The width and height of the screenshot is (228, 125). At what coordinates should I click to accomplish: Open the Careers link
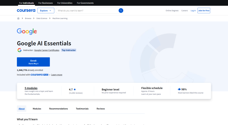point(185,11)
